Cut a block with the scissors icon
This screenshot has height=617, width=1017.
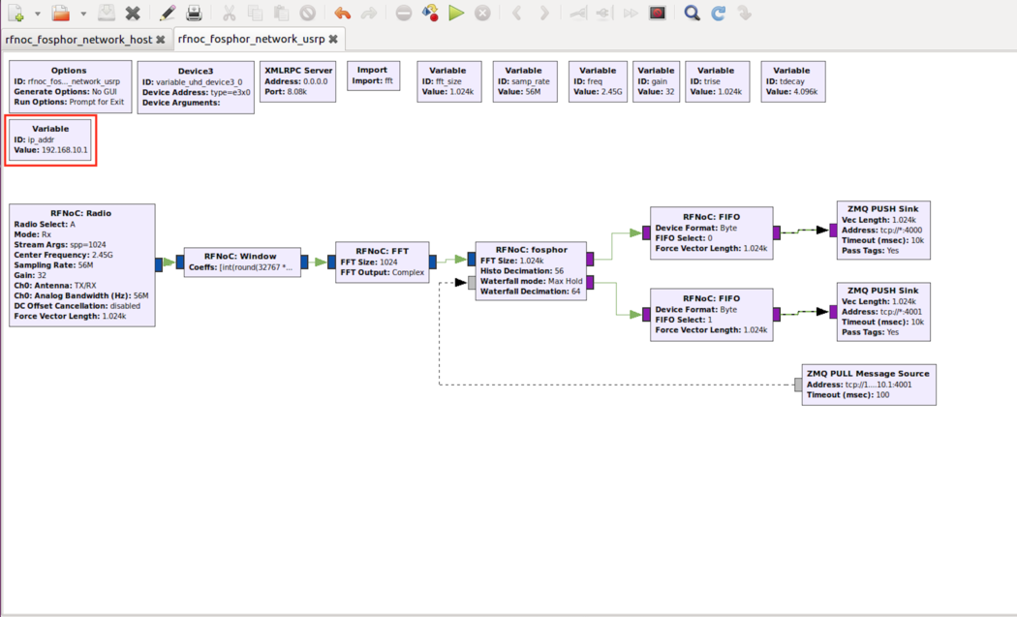(x=231, y=14)
